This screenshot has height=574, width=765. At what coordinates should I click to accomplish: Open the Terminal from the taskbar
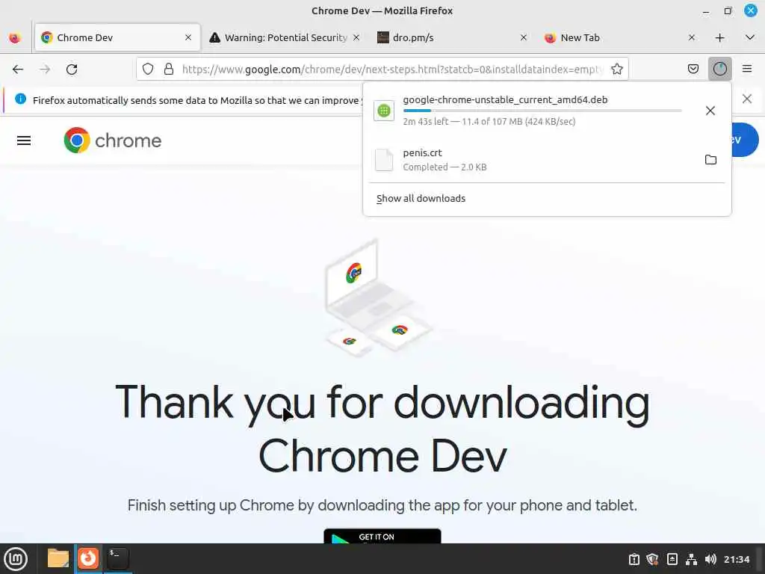117,558
